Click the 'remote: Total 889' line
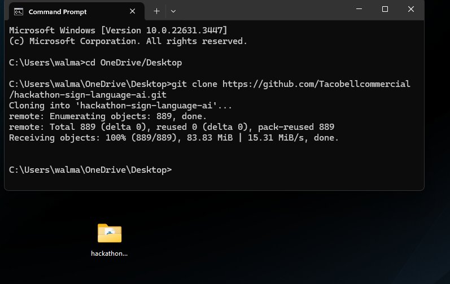Screen dimensions: 450x284 [172, 127]
